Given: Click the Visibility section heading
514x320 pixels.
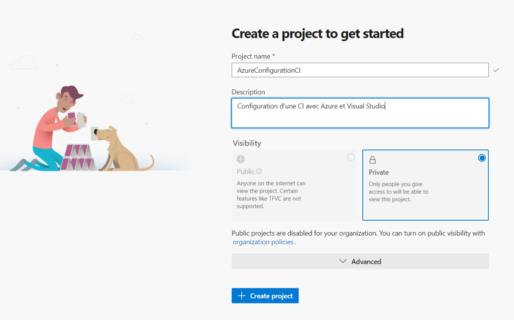Looking at the screenshot, I should pyautogui.click(x=247, y=143).
